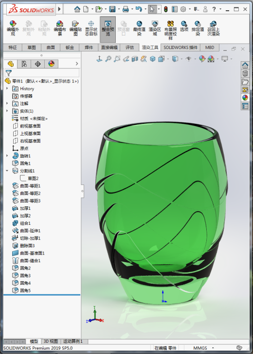Open render Options (选项) icon
Image resolution: width=253 pixels, height=354 pixels.
click(184, 27)
